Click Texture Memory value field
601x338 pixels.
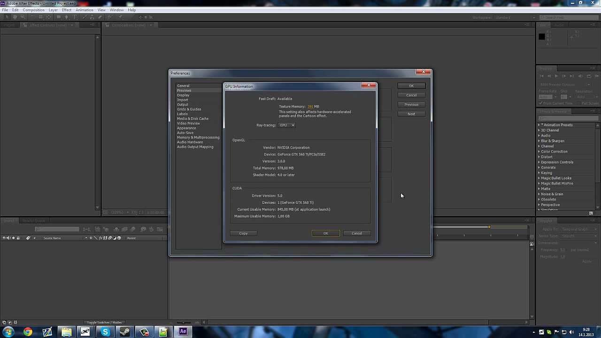pyautogui.click(x=310, y=107)
